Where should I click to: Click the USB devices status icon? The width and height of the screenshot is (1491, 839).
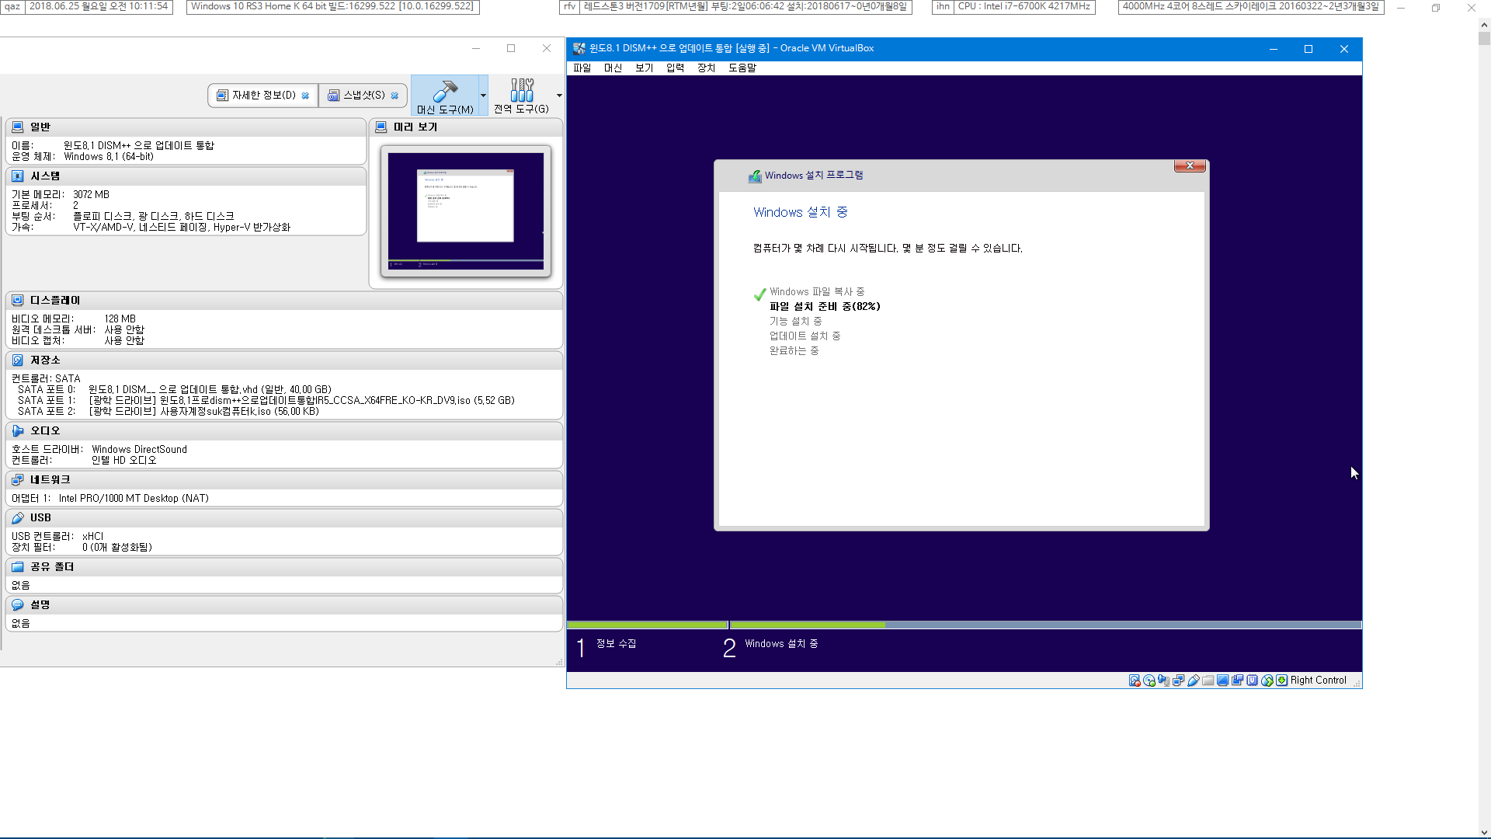click(1194, 681)
